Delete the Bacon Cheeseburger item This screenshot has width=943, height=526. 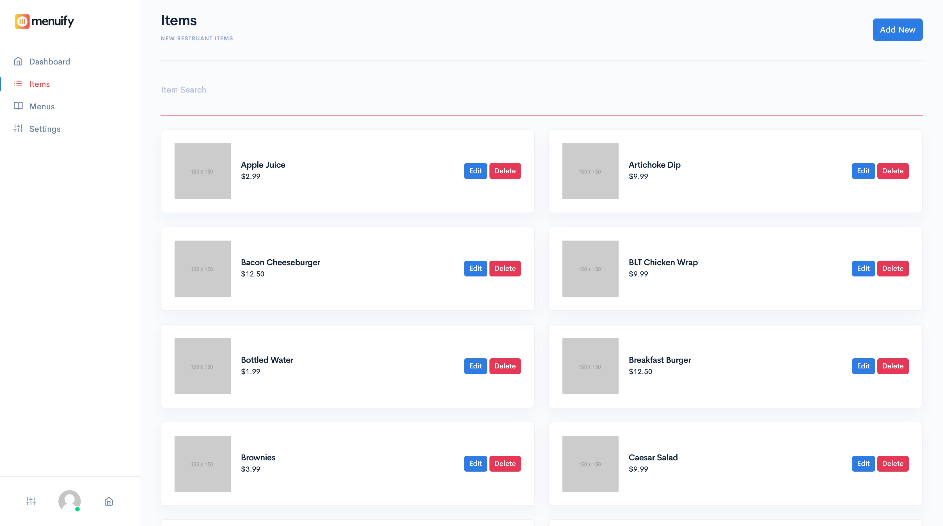click(505, 269)
